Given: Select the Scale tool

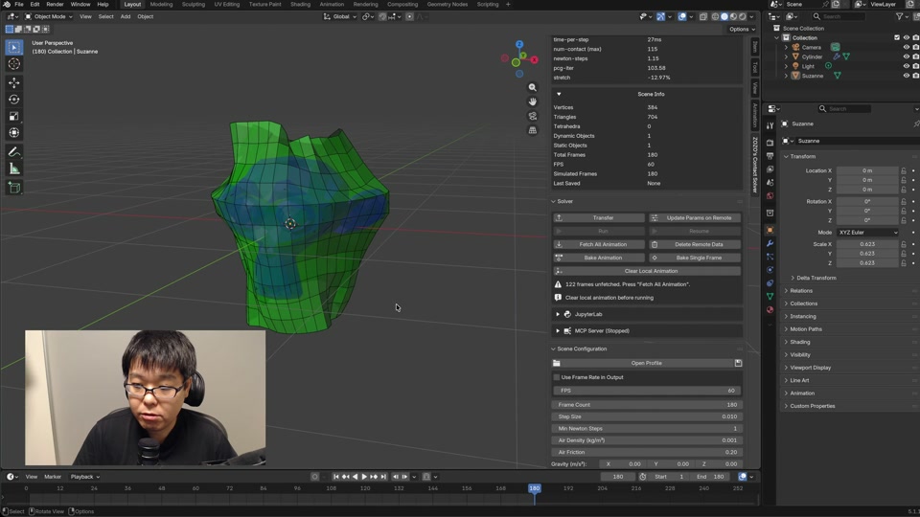Looking at the screenshot, I should 14,116.
